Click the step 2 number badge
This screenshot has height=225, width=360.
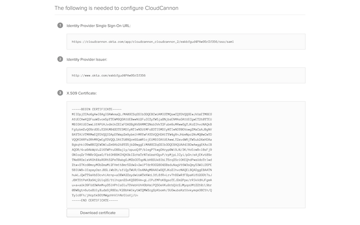tap(60, 59)
